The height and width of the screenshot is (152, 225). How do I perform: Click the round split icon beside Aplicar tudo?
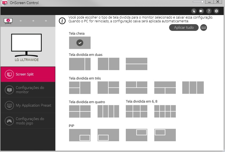[x=203, y=28]
